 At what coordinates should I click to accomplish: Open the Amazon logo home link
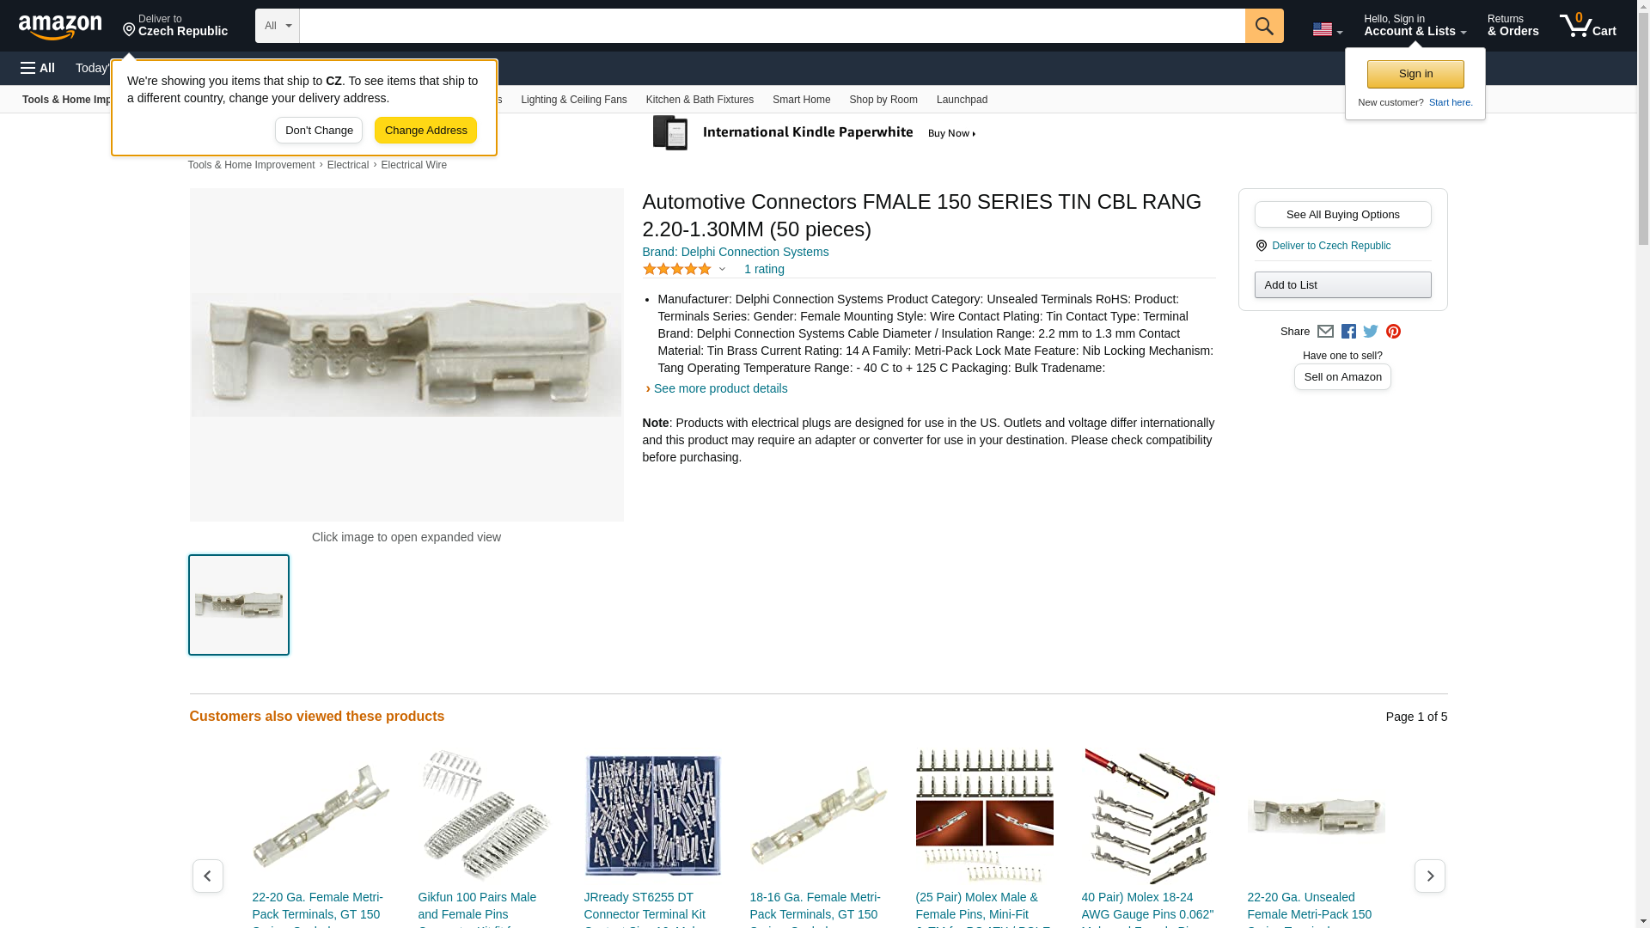point(60,27)
